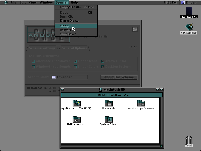Select the NetPresenz 4.1 folder icon
The image size is (201, 151).
tap(77, 119)
